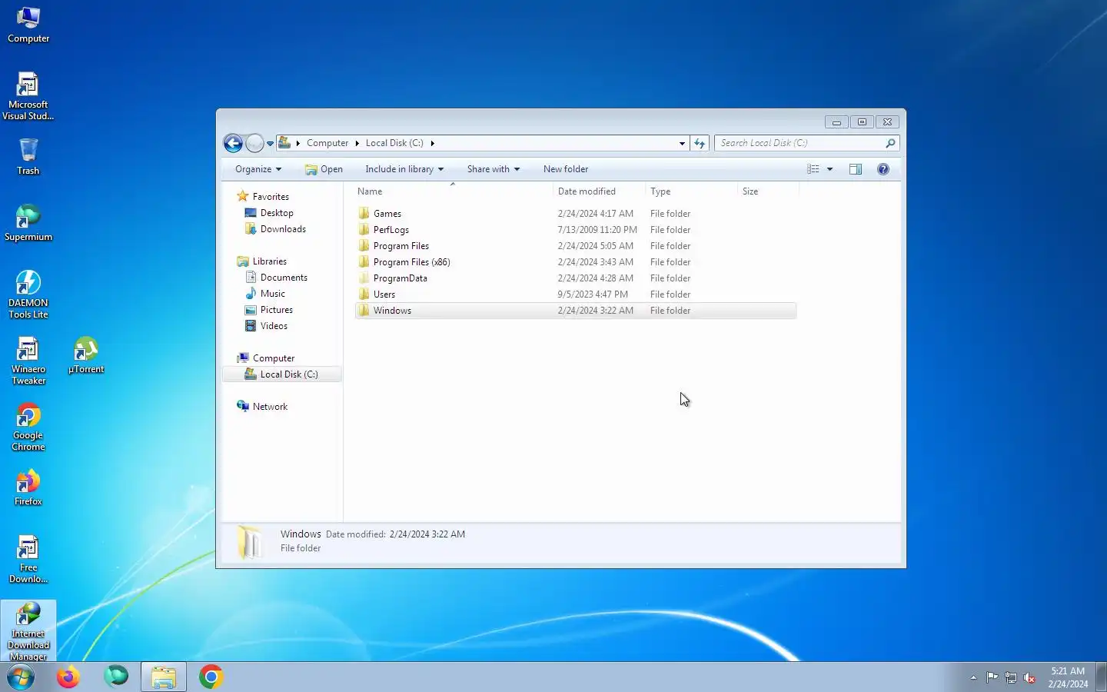This screenshot has width=1107, height=692.
Task: Select the µTorrent desktop shortcut
Action: click(86, 355)
